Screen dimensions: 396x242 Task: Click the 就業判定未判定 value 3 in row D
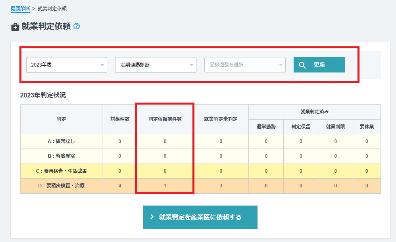pyautogui.click(x=221, y=186)
